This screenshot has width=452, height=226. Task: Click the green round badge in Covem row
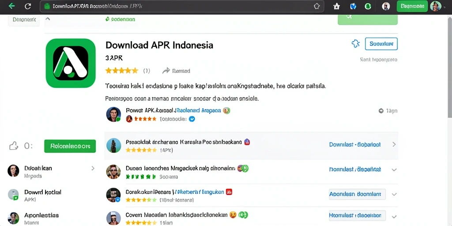(244, 215)
